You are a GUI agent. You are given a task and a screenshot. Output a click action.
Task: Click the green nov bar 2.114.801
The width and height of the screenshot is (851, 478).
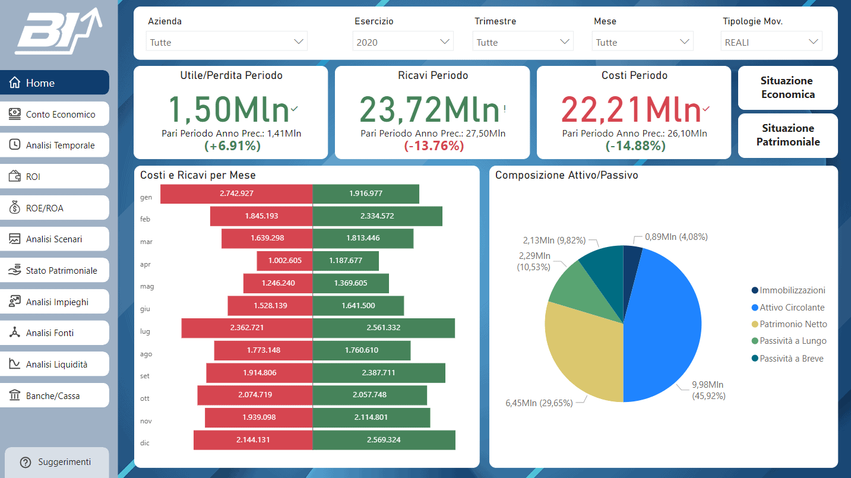click(x=371, y=417)
